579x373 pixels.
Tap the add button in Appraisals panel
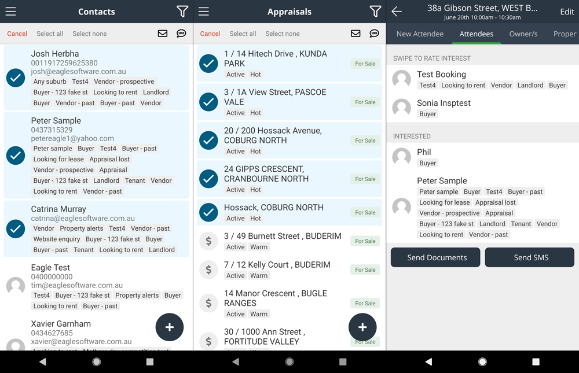click(362, 327)
